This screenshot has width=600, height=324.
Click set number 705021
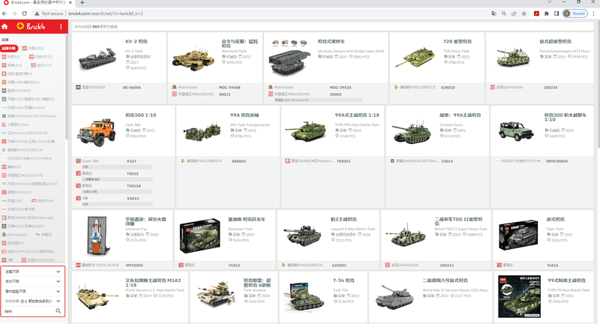(x=343, y=161)
